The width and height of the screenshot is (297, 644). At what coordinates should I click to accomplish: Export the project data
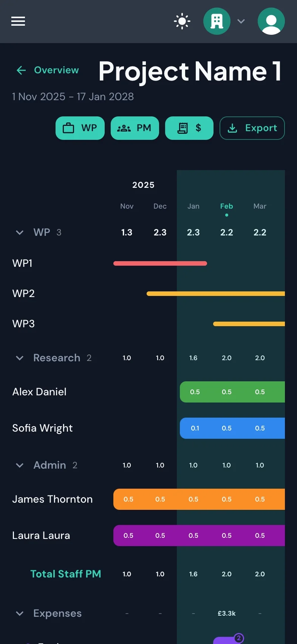pos(252,128)
